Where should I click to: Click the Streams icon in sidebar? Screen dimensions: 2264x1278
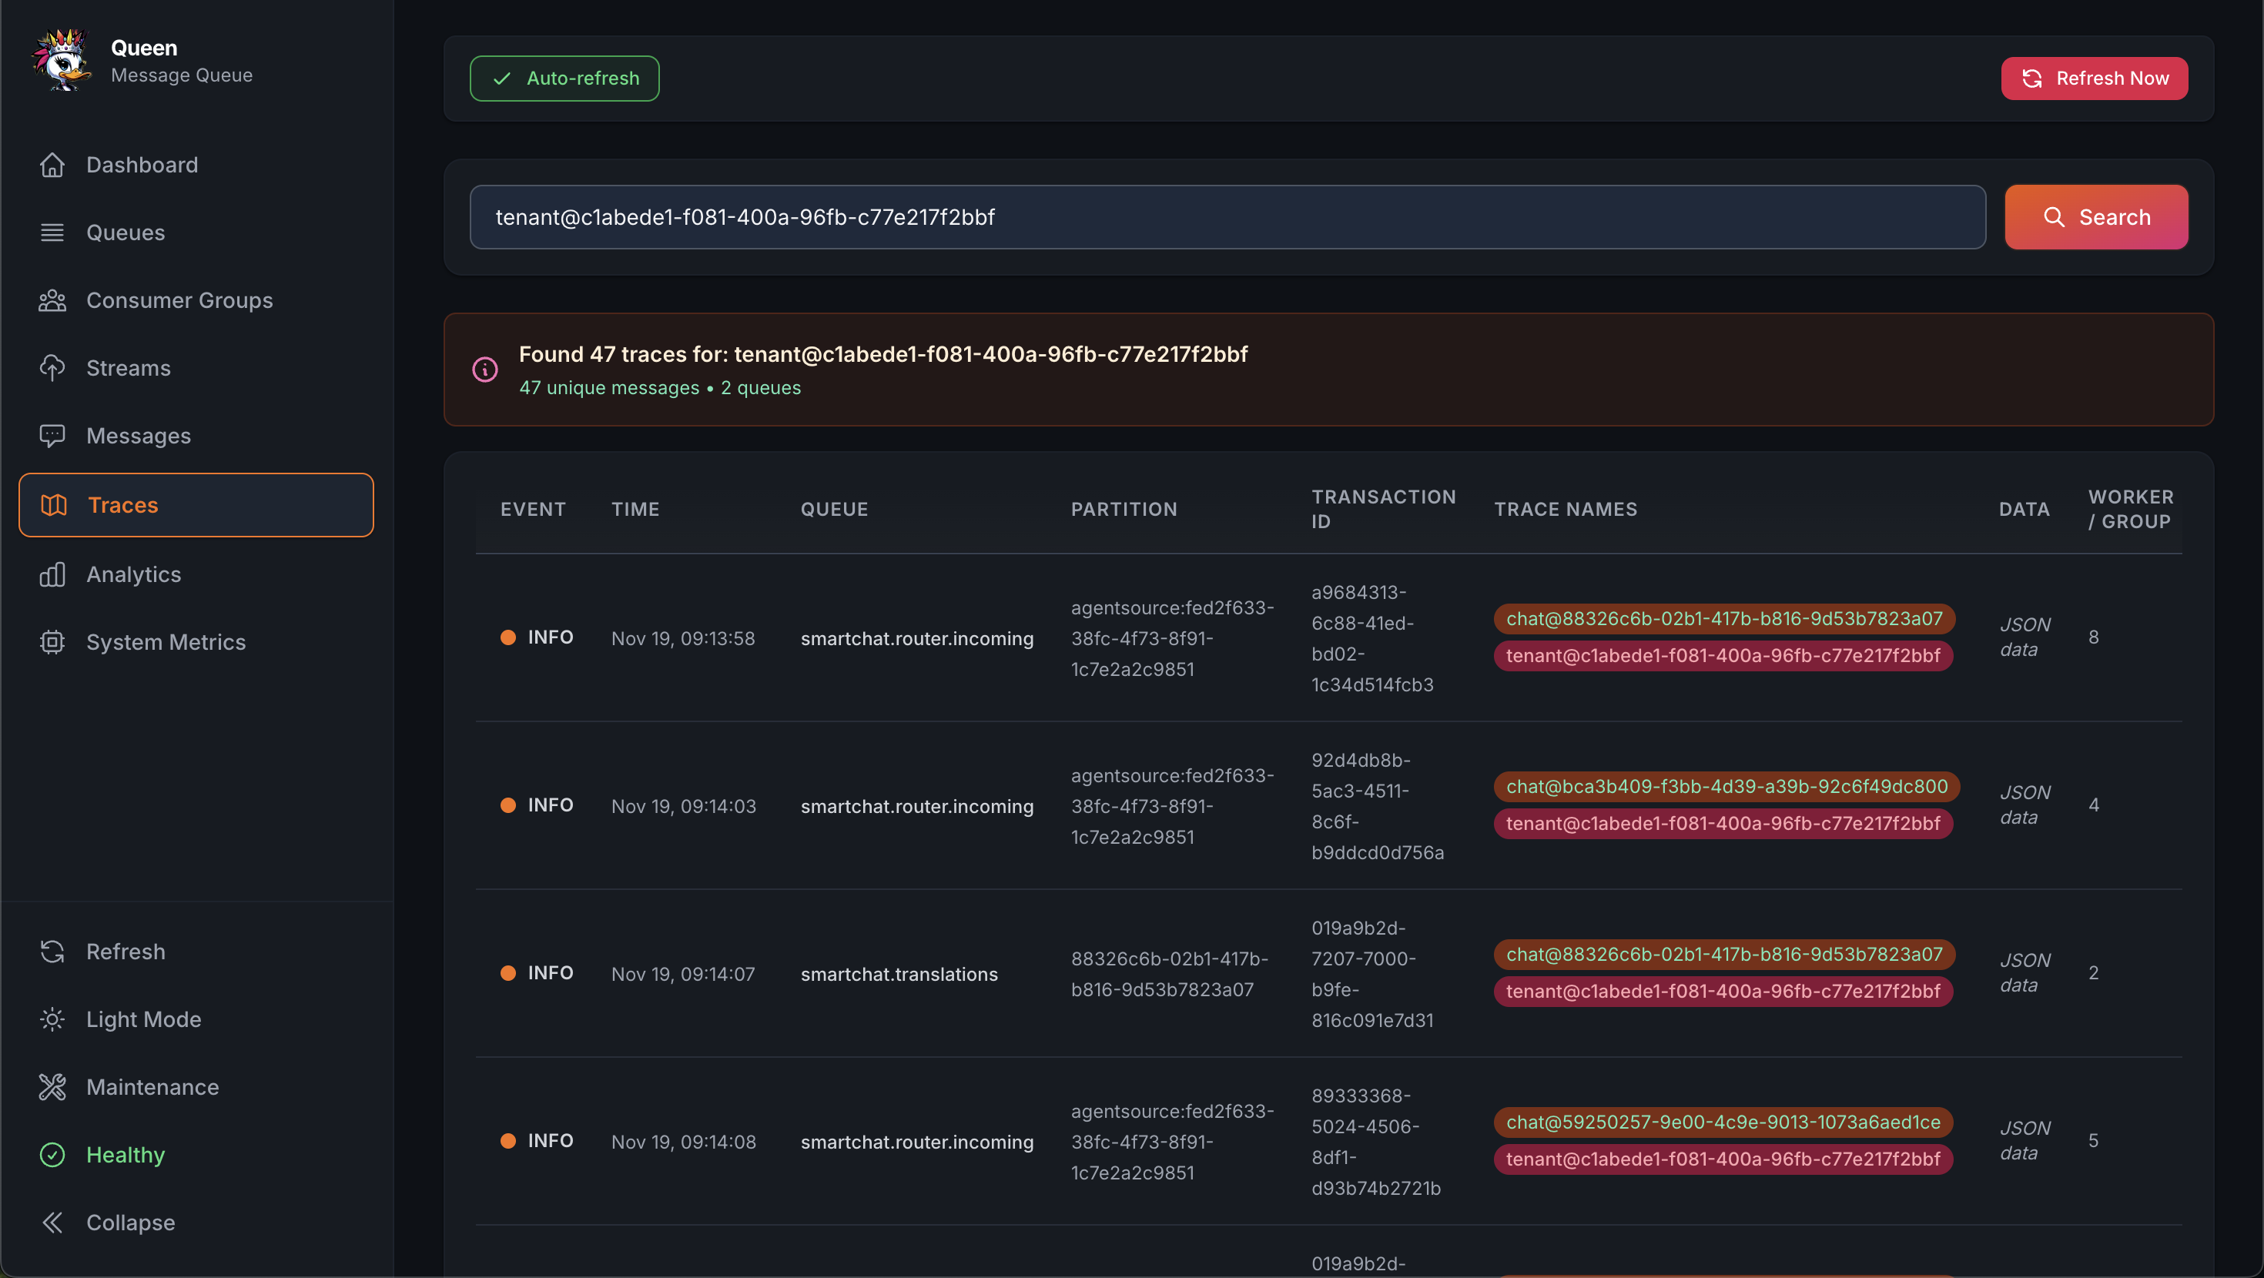pos(52,368)
